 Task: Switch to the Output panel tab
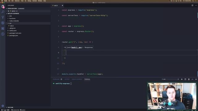click(x=67, y=79)
